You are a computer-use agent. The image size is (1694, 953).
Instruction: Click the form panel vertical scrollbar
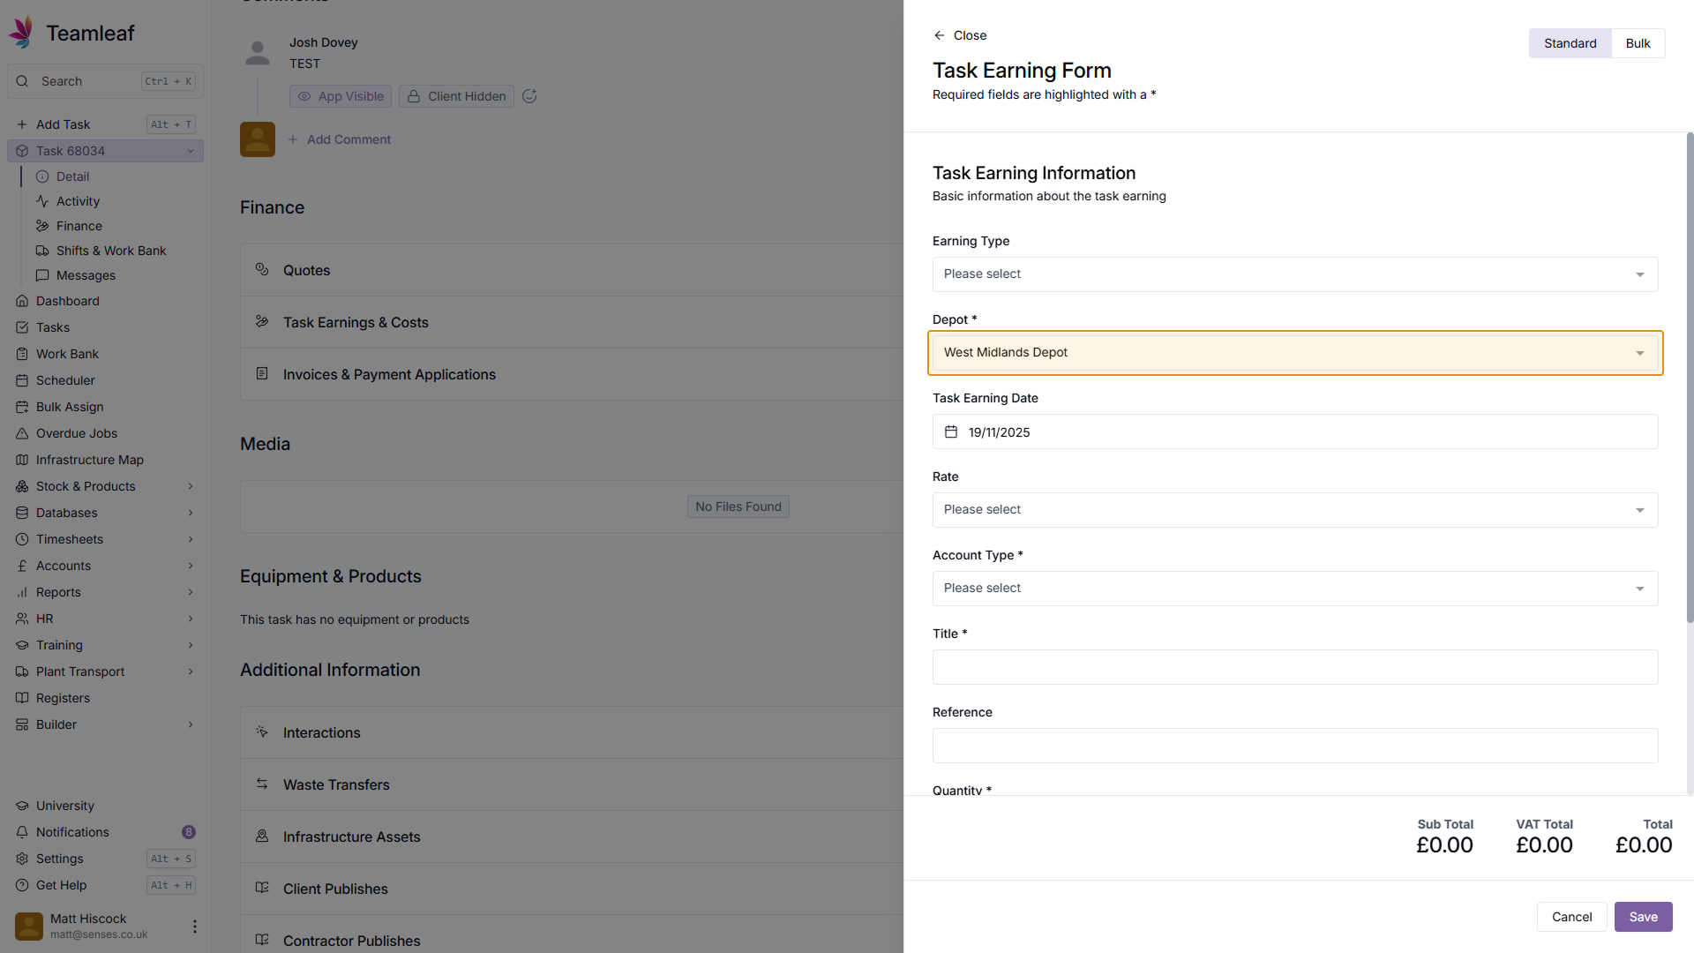tap(1690, 379)
